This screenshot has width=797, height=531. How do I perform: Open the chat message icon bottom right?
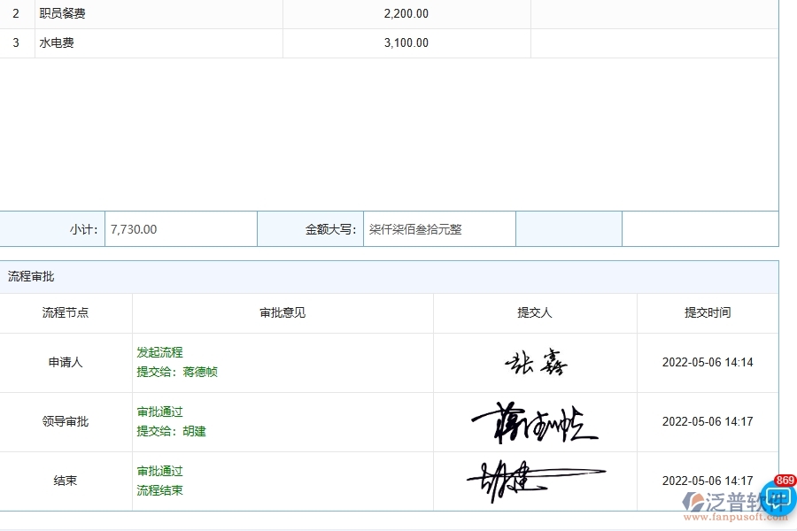click(x=778, y=498)
